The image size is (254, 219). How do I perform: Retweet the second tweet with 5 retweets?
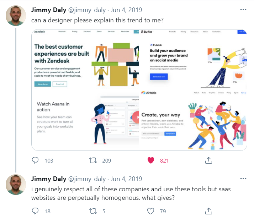point(93,211)
